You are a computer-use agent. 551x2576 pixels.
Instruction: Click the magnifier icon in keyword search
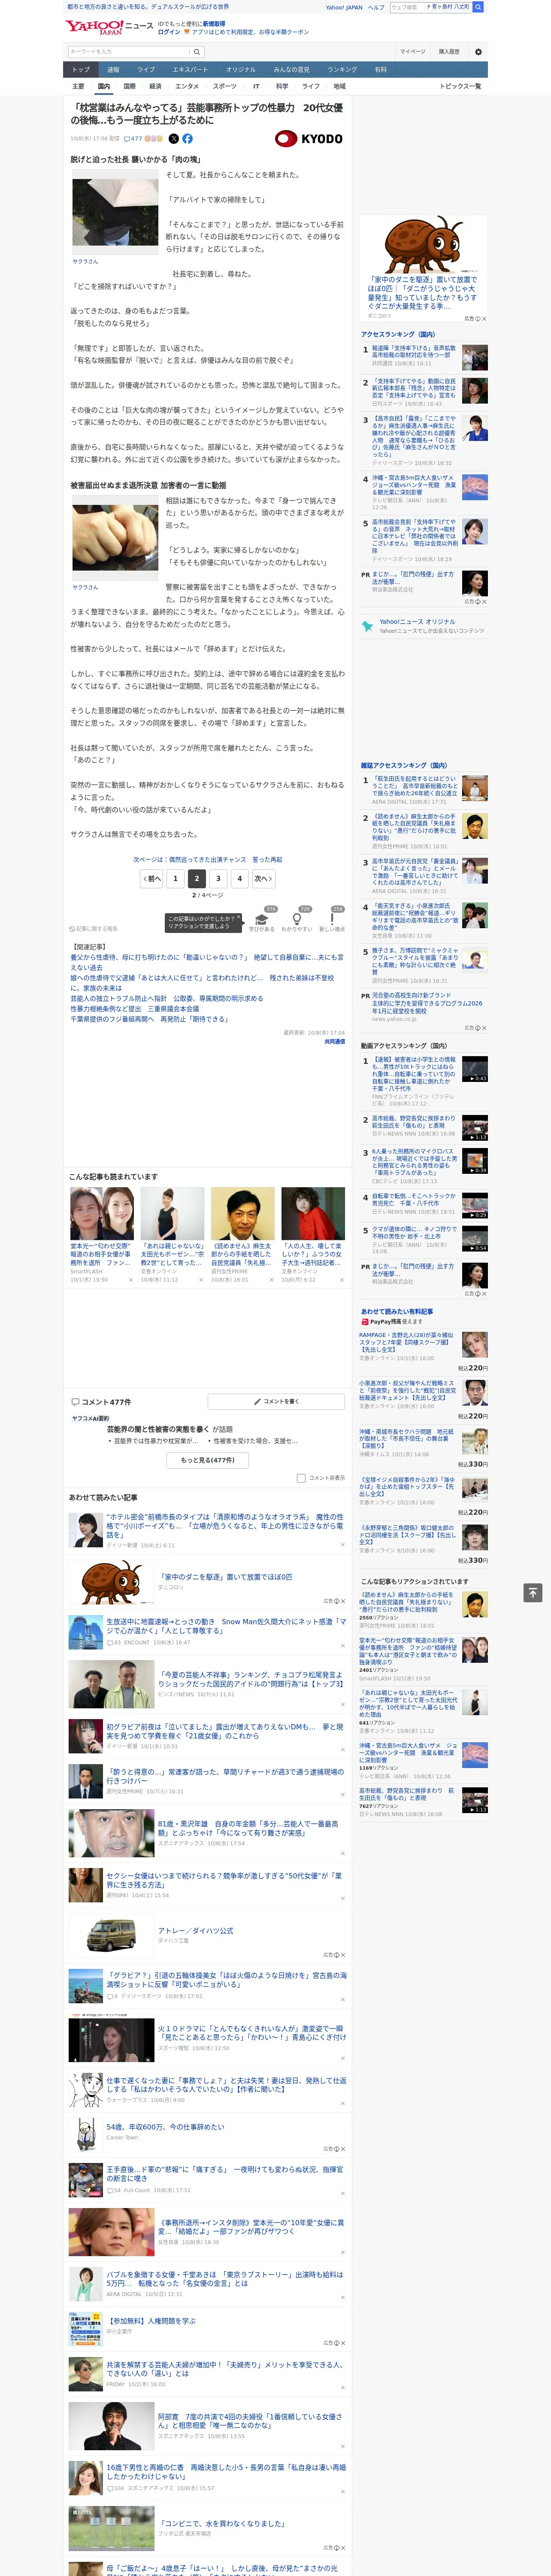[197, 52]
